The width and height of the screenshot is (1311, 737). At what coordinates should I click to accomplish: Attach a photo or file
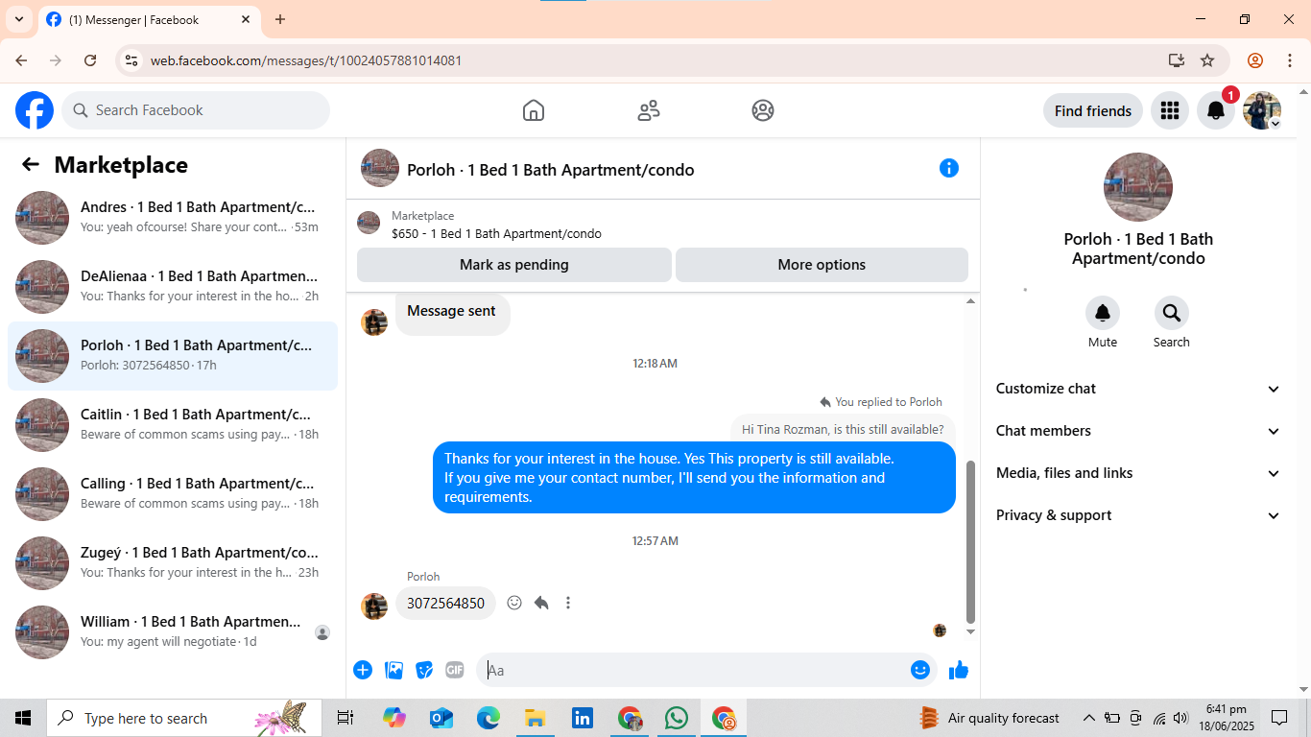click(x=393, y=670)
